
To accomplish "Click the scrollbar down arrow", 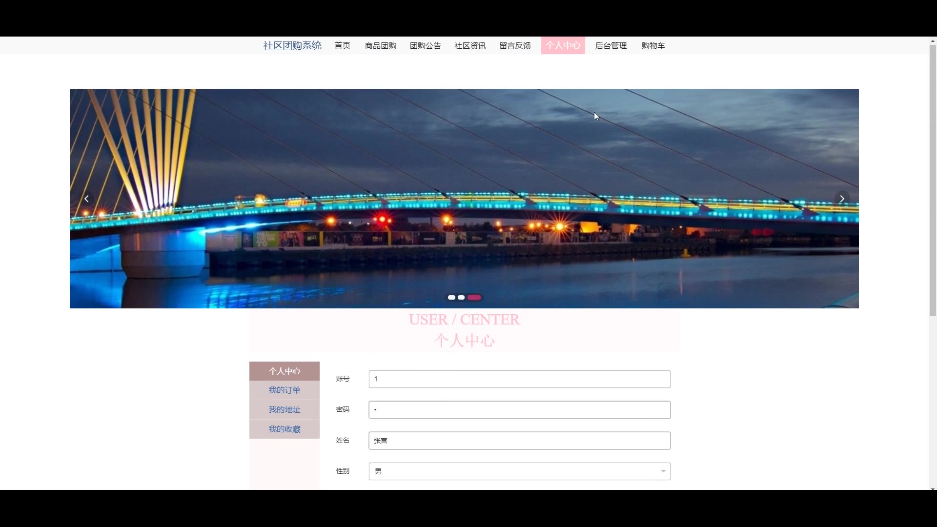I will (x=933, y=488).
